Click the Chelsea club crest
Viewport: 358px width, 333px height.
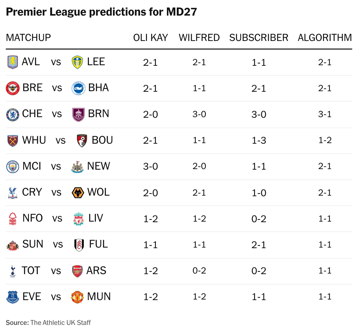(x=13, y=114)
